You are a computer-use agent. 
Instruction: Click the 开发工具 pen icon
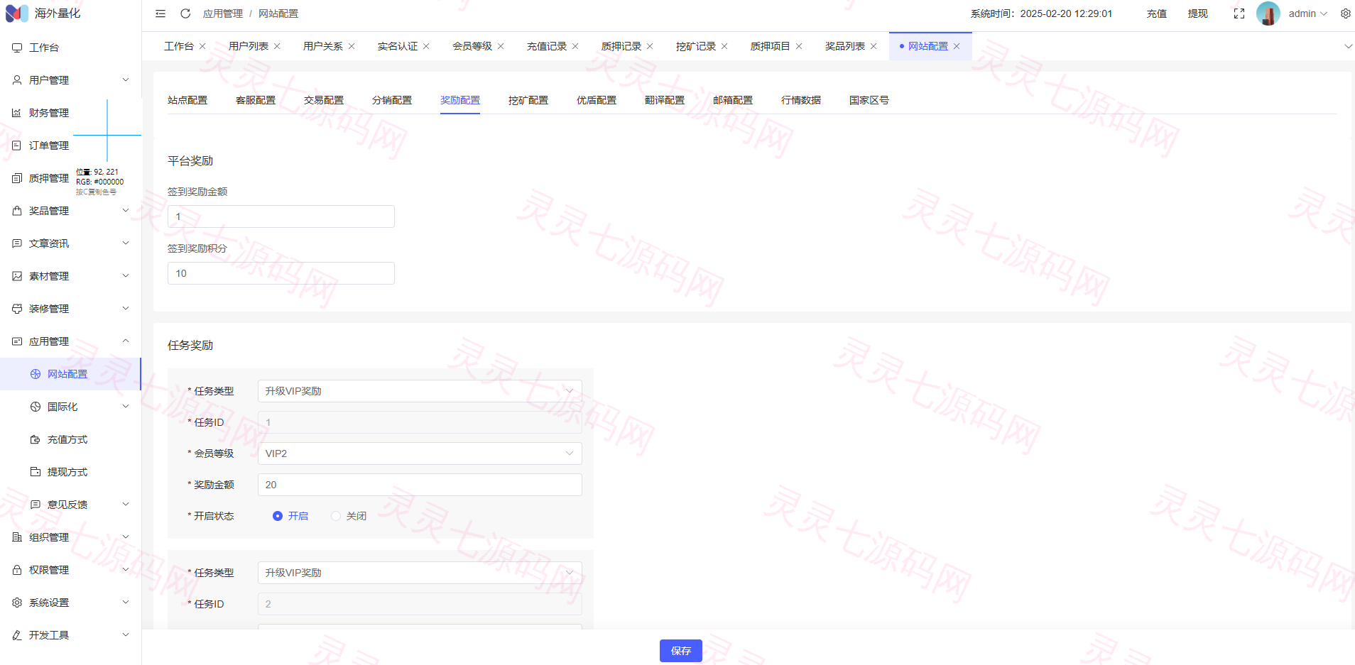coord(17,635)
